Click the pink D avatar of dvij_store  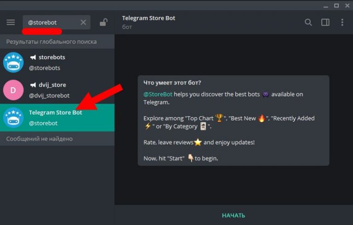[x=13, y=90]
